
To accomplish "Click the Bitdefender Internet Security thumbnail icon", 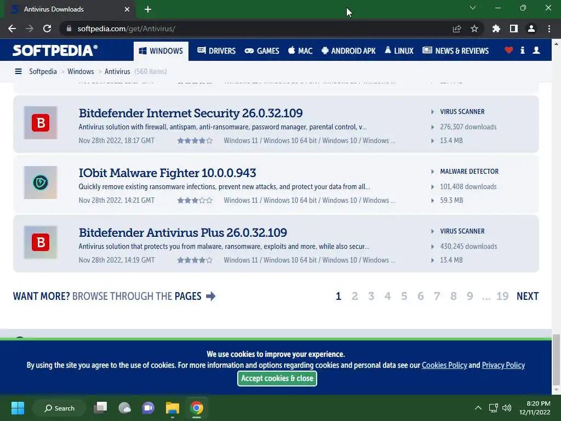I will [x=41, y=123].
